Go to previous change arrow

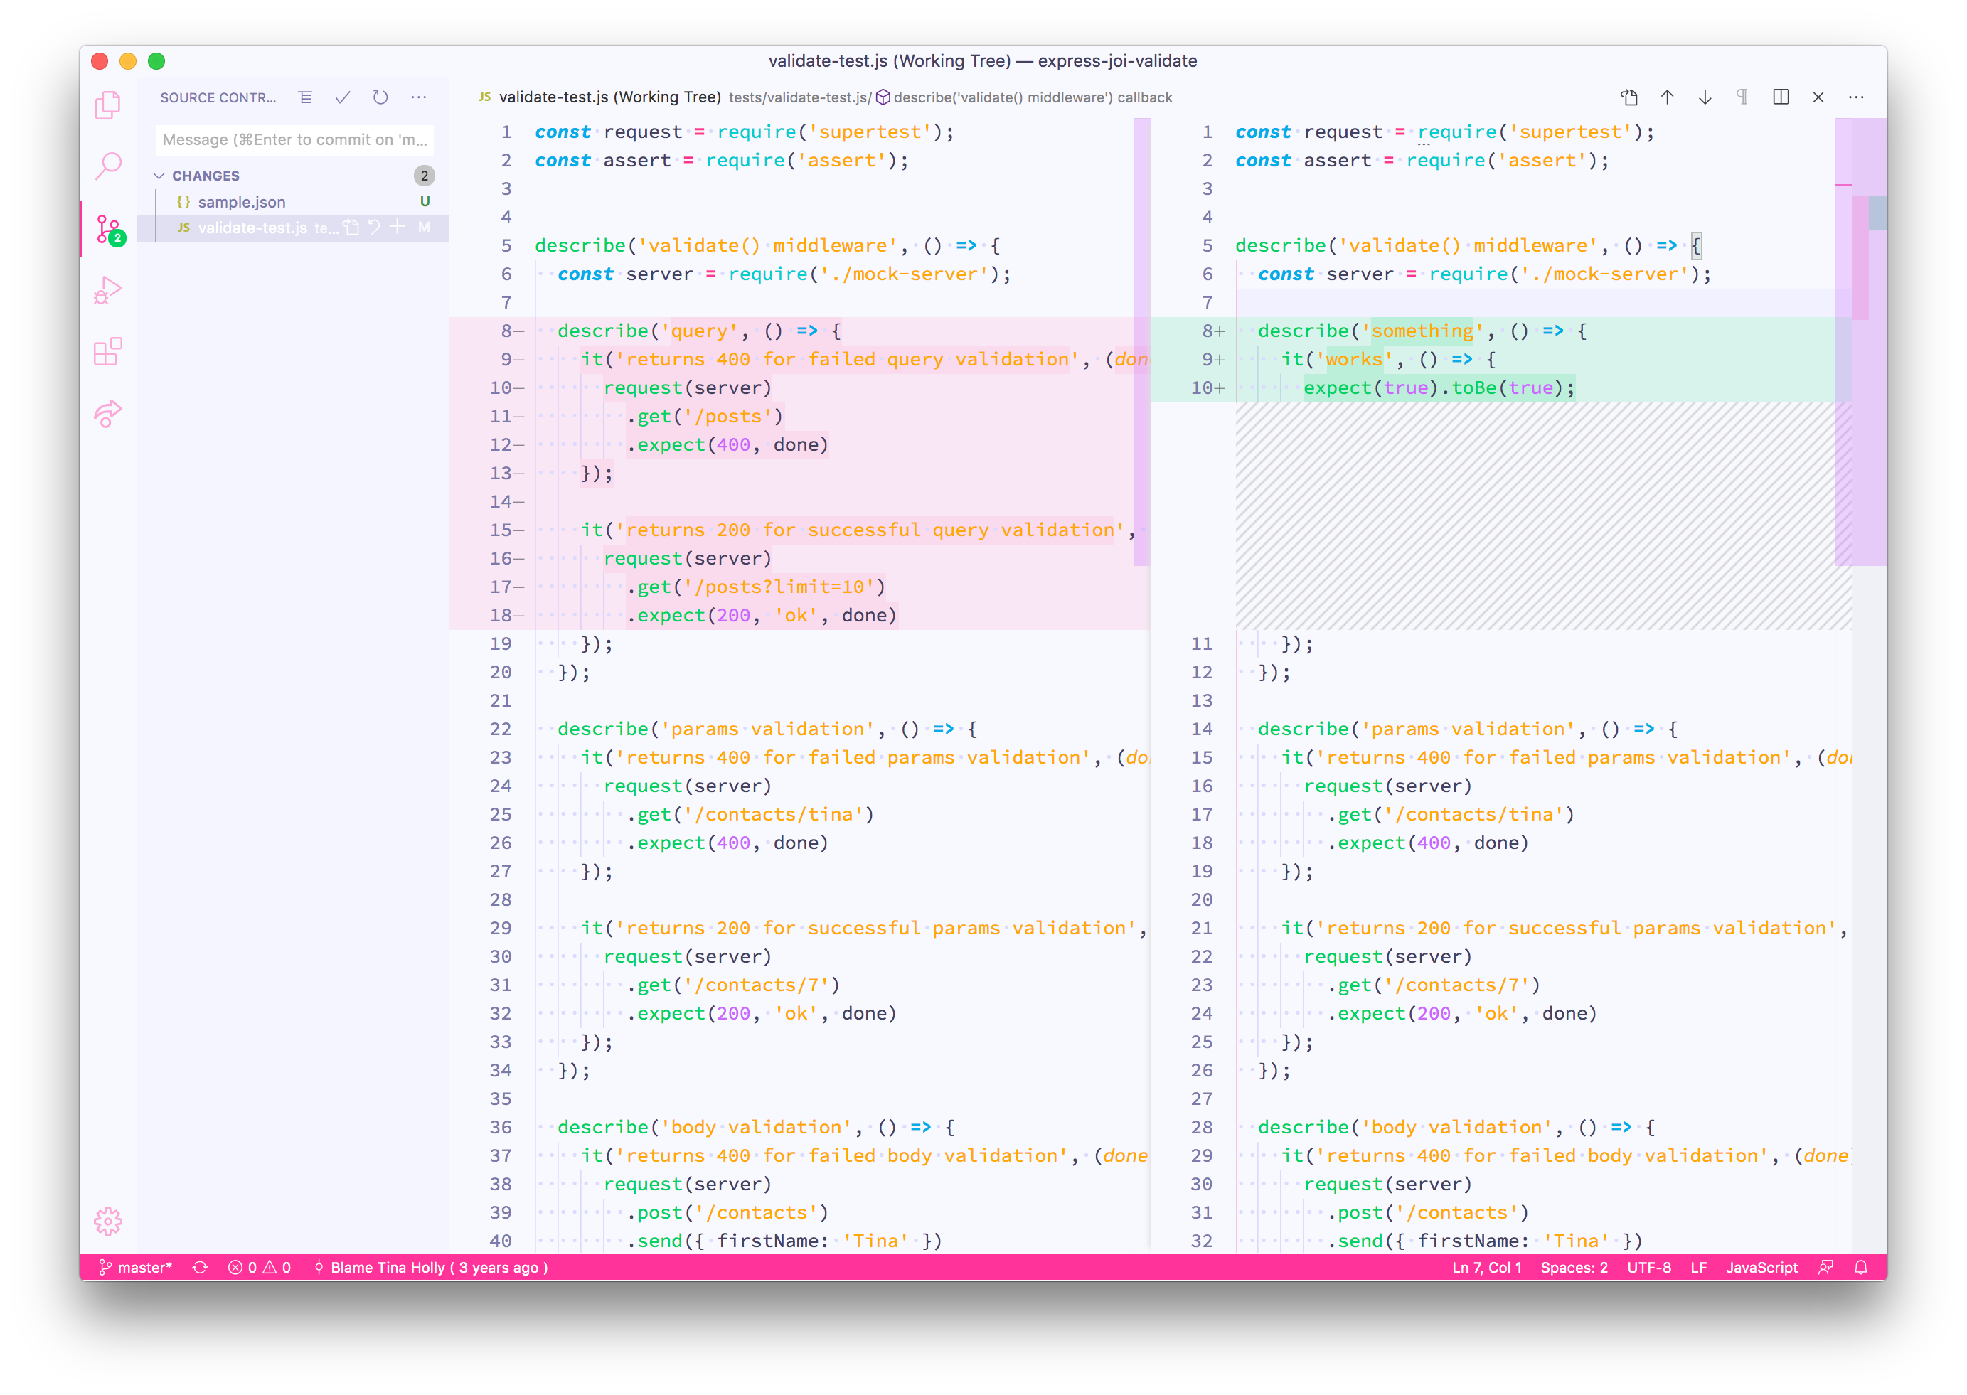tap(1667, 98)
